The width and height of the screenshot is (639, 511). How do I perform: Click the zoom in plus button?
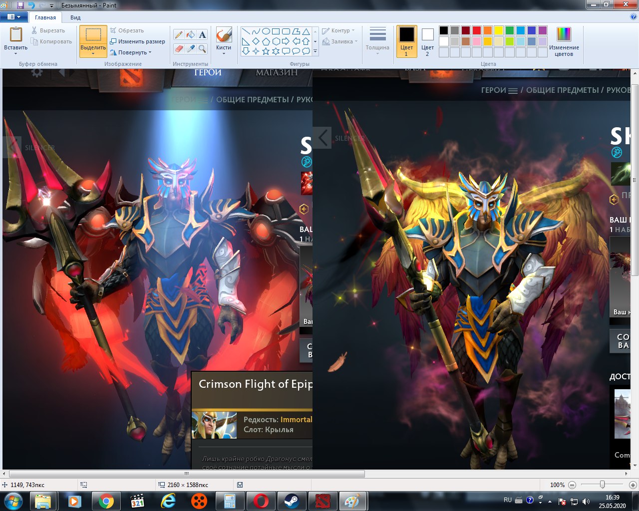tap(633, 485)
